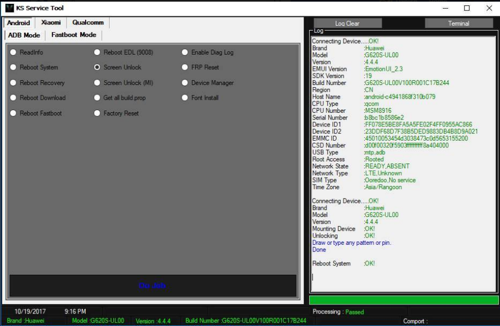Click the Time Zone Asia/Rangoon value

point(383,188)
